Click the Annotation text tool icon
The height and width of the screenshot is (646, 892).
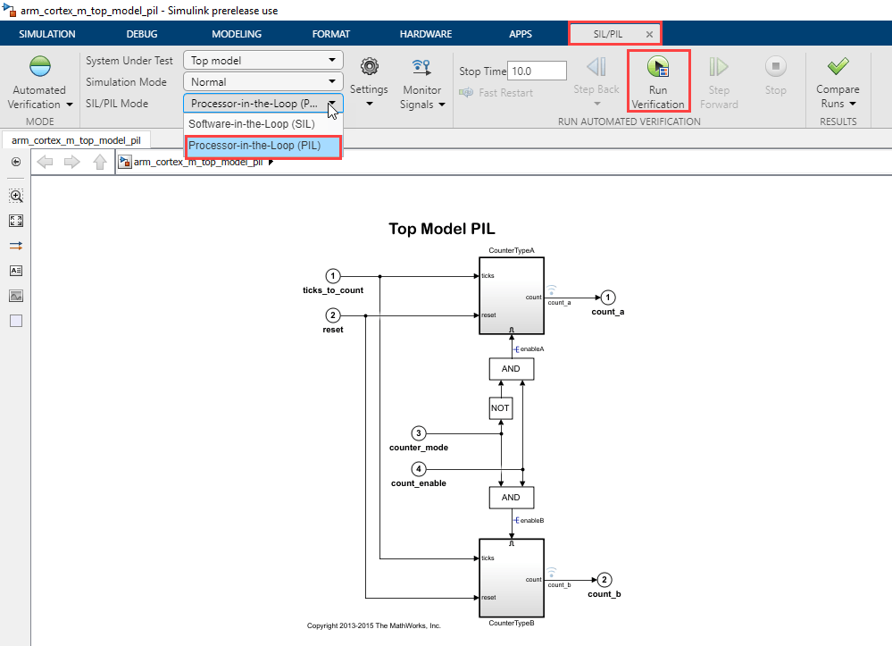(x=16, y=271)
